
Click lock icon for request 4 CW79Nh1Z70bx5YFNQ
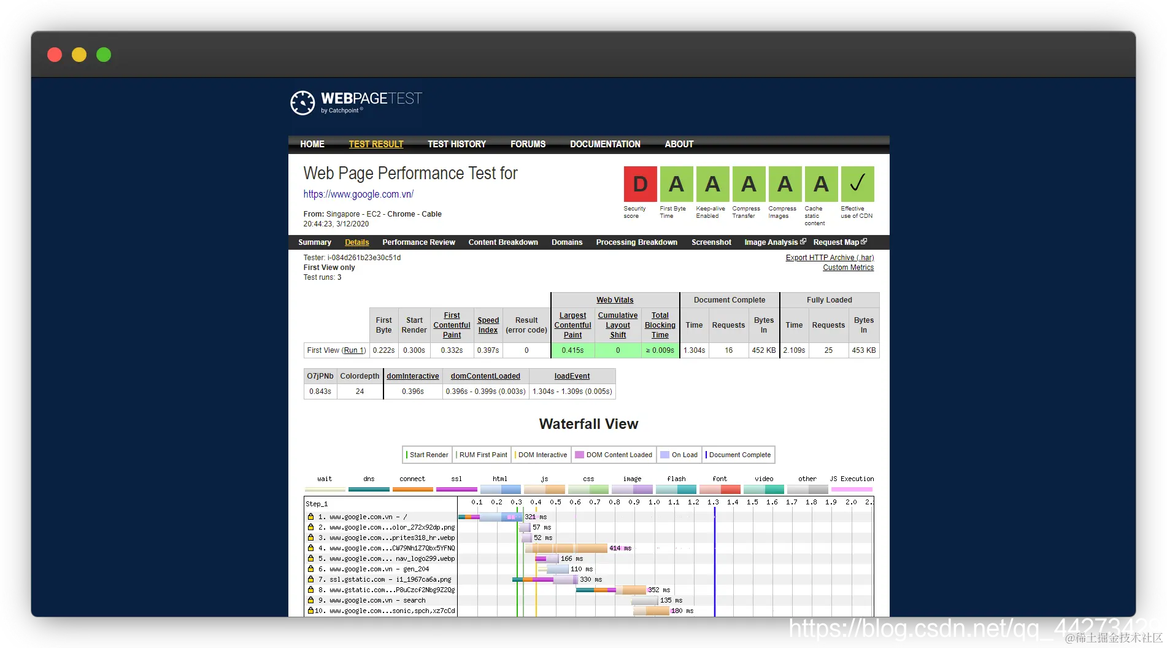(x=310, y=548)
